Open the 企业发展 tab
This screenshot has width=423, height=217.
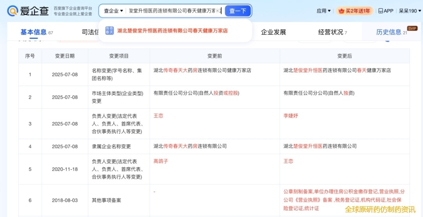(273, 32)
